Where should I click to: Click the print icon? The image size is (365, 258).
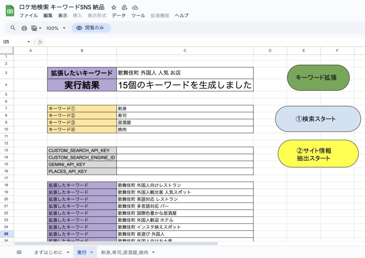(24, 28)
